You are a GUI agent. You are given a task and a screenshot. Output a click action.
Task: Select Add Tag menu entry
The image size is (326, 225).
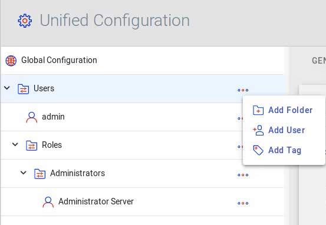click(284, 150)
